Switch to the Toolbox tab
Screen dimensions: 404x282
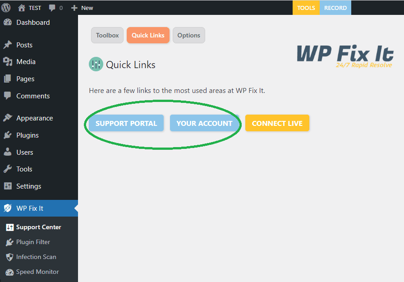(x=107, y=35)
